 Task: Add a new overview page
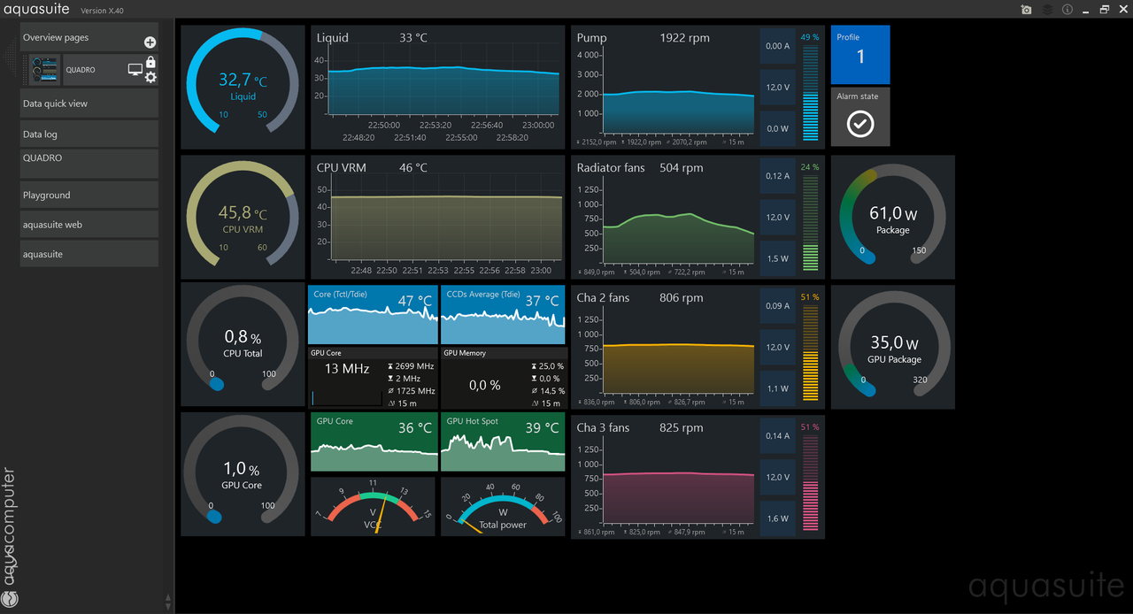150,42
